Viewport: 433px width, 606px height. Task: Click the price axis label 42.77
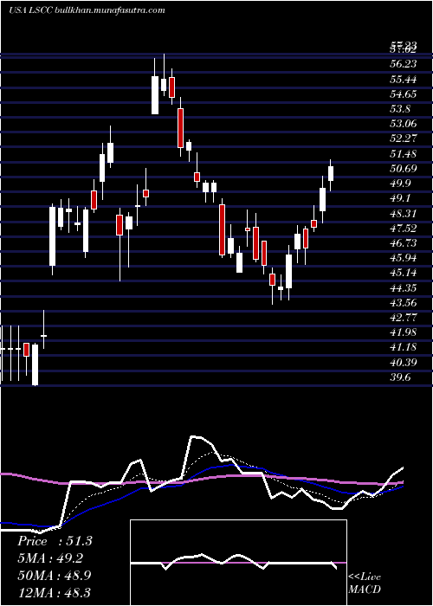pos(404,318)
